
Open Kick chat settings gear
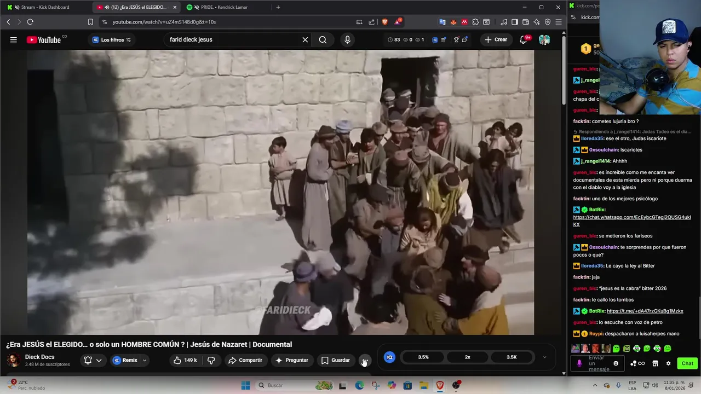pos(668,363)
